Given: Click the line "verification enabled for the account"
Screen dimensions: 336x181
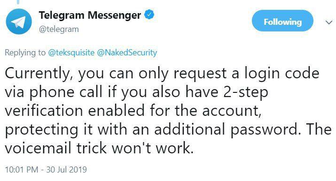Looking at the screenshot, I should tap(133, 111).
